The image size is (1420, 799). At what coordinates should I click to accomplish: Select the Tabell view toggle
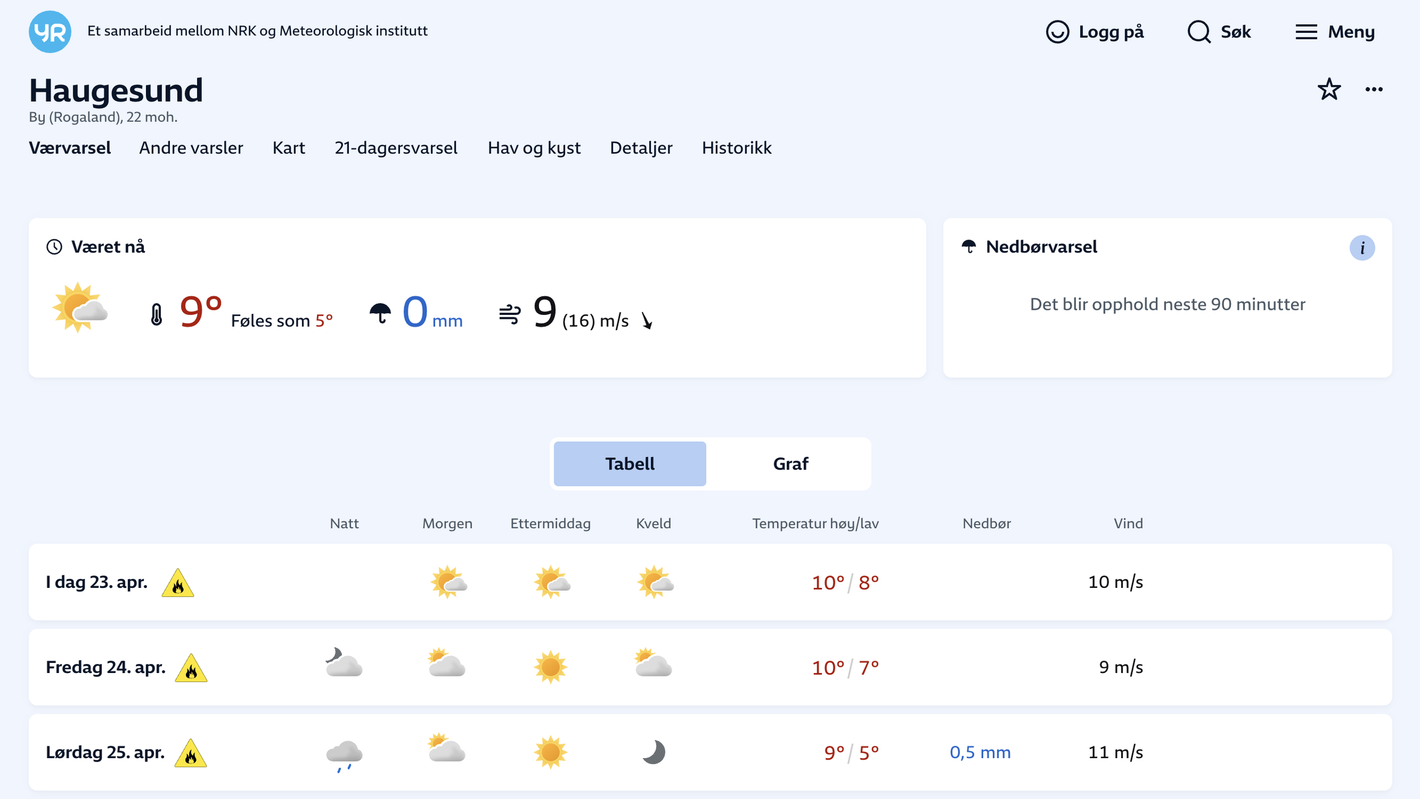click(629, 464)
